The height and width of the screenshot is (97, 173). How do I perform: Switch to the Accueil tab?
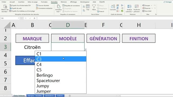click(12, 2)
